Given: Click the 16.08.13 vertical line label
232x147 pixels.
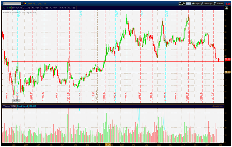Looking at the screenshot, I should coord(187,96).
